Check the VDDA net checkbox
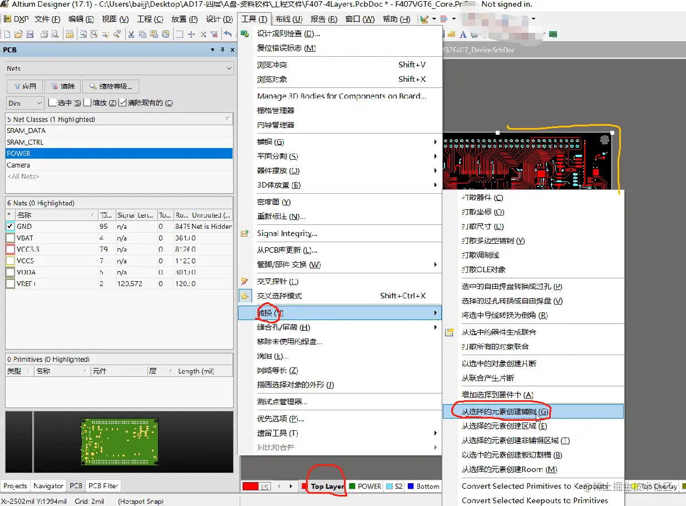Image resolution: width=686 pixels, height=506 pixels. pos(10,272)
